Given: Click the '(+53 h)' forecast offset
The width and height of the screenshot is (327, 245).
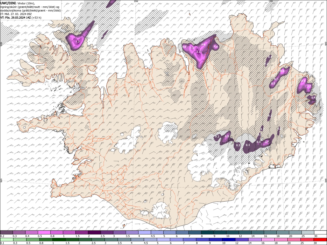Looking at the screenshot, I should 37,18.
